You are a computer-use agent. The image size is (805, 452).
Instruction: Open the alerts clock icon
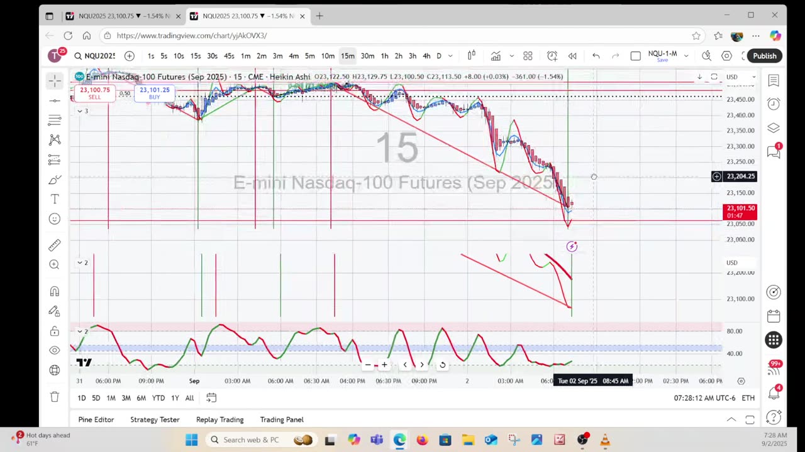coord(774,104)
